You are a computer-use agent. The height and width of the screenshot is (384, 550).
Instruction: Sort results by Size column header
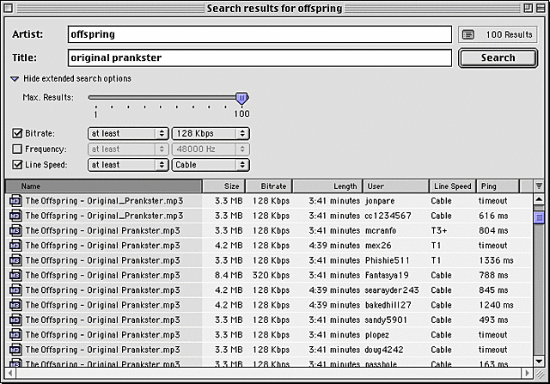[223, 186]
